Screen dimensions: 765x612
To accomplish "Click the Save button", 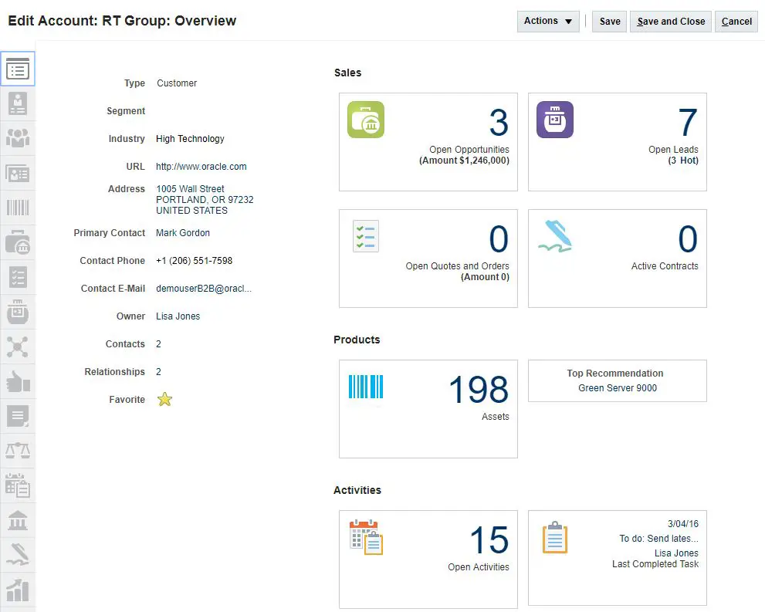I will (609, 22).
